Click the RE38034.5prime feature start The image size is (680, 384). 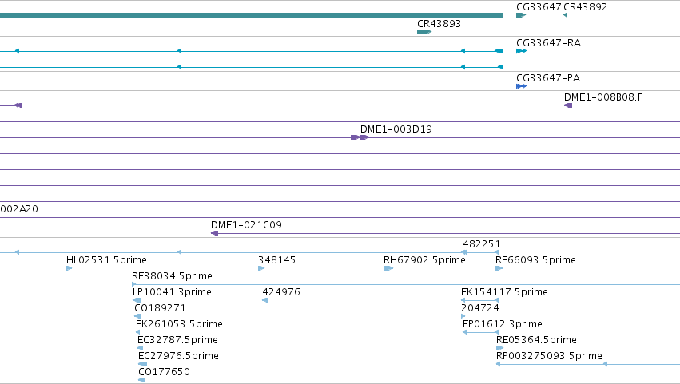click(134, 284)
